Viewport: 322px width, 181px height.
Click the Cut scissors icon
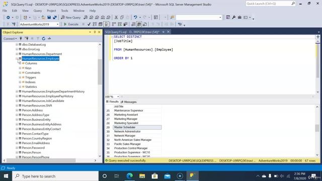click(x=116, y=18)
